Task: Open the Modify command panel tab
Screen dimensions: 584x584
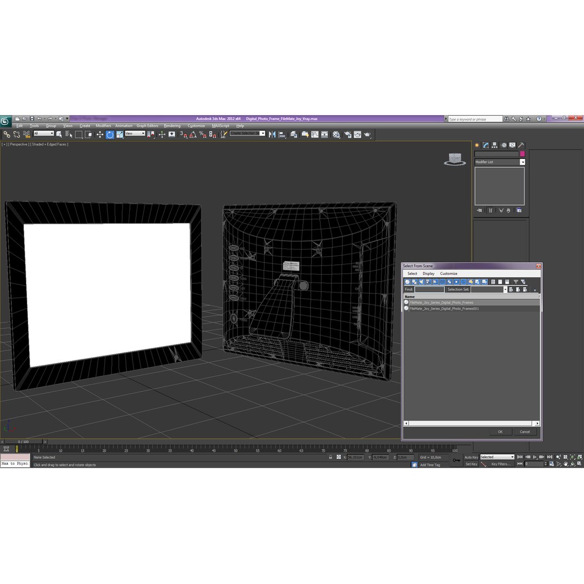Action: point(486,145)
